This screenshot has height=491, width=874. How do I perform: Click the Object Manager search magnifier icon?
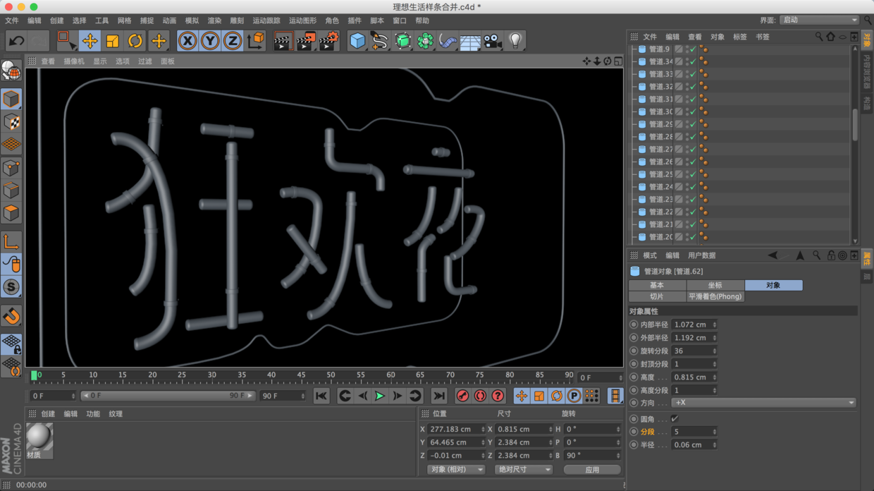click(819, 37)
